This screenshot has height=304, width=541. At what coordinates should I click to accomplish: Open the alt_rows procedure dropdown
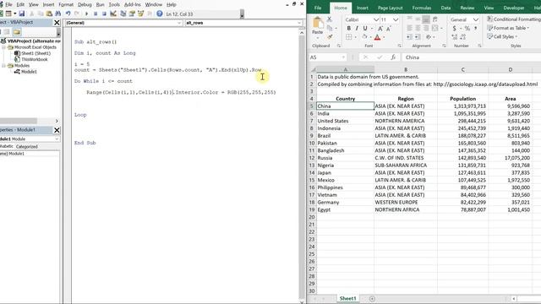(x=299, y=23)
